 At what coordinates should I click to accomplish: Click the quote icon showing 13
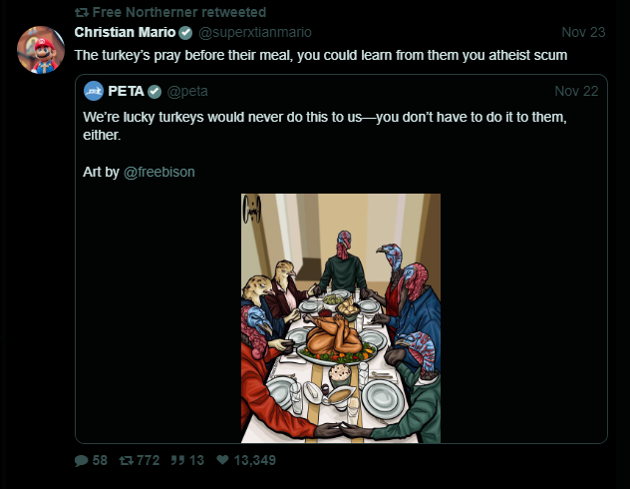click(x=179, y=460)
